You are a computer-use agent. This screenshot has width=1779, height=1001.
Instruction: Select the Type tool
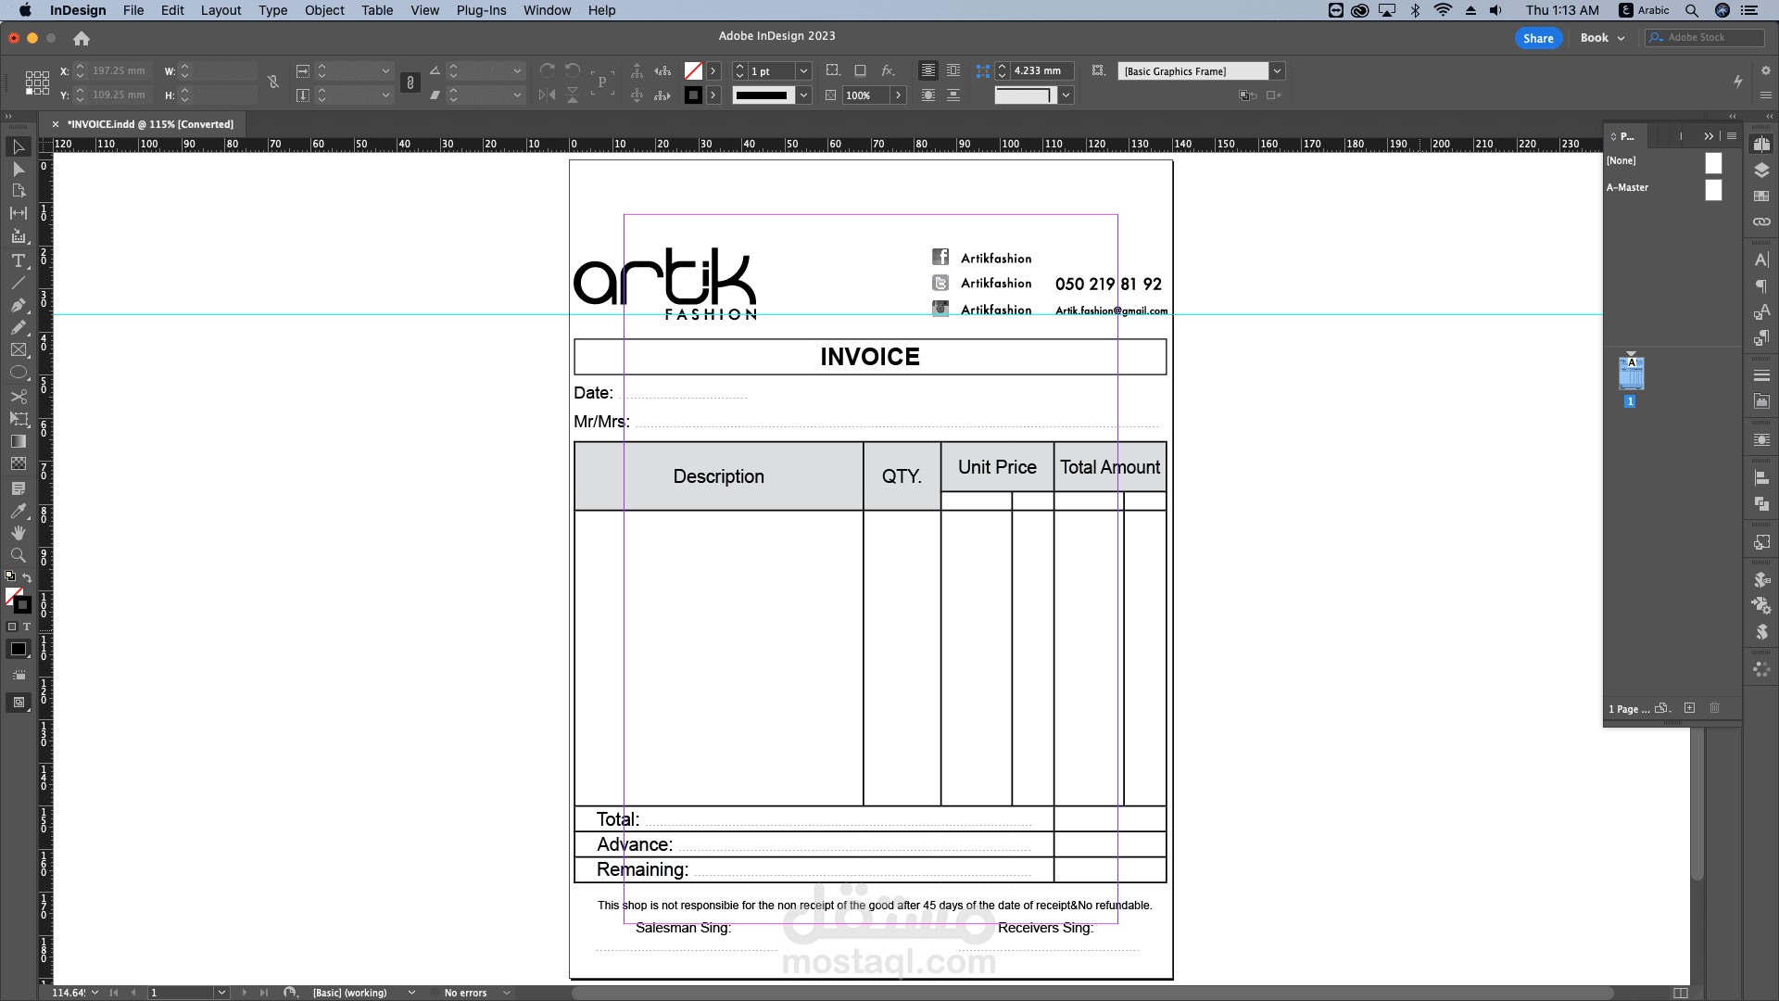[18, 260]
